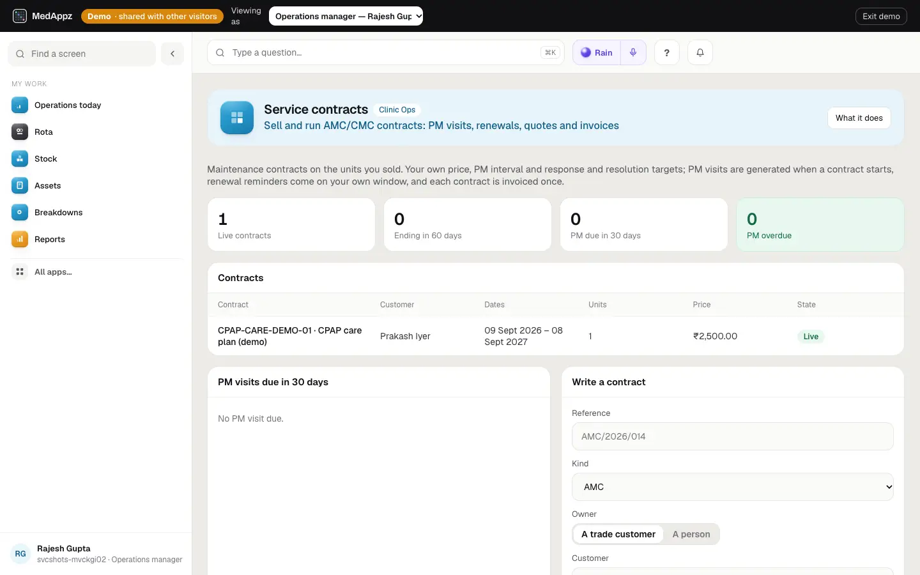Open Operations today from sidebar

(x=96, y=105)
